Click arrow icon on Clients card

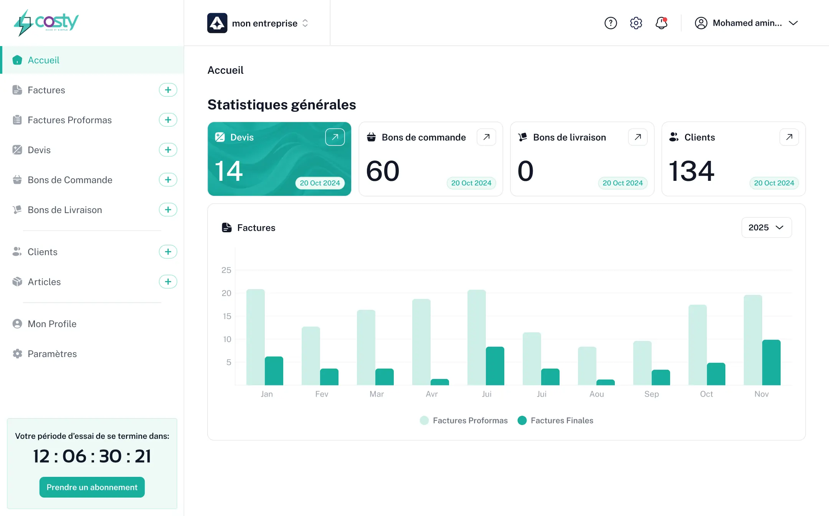pos(789,137)
